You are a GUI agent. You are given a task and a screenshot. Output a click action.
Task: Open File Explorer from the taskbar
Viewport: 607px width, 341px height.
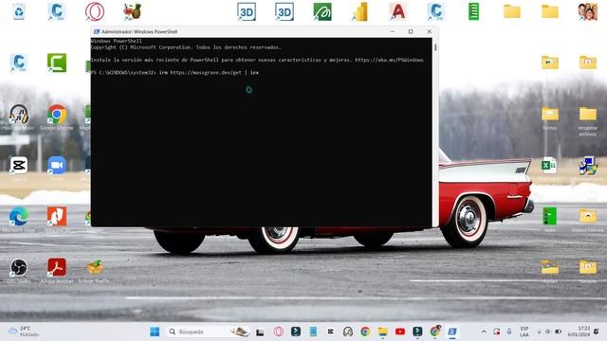(382, 332)
